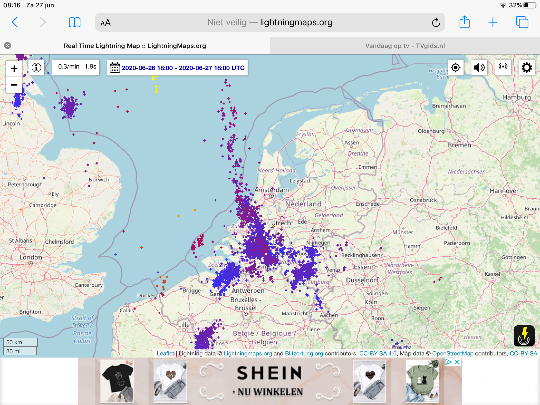Switch to the TVgids.nl tab

[x=405, y=46]
